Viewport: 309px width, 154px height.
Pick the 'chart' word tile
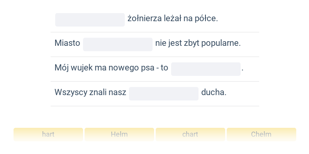coord(190,134)
